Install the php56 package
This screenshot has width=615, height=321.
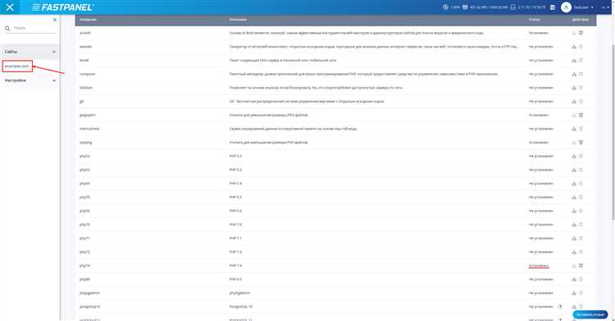click(574, 211)
